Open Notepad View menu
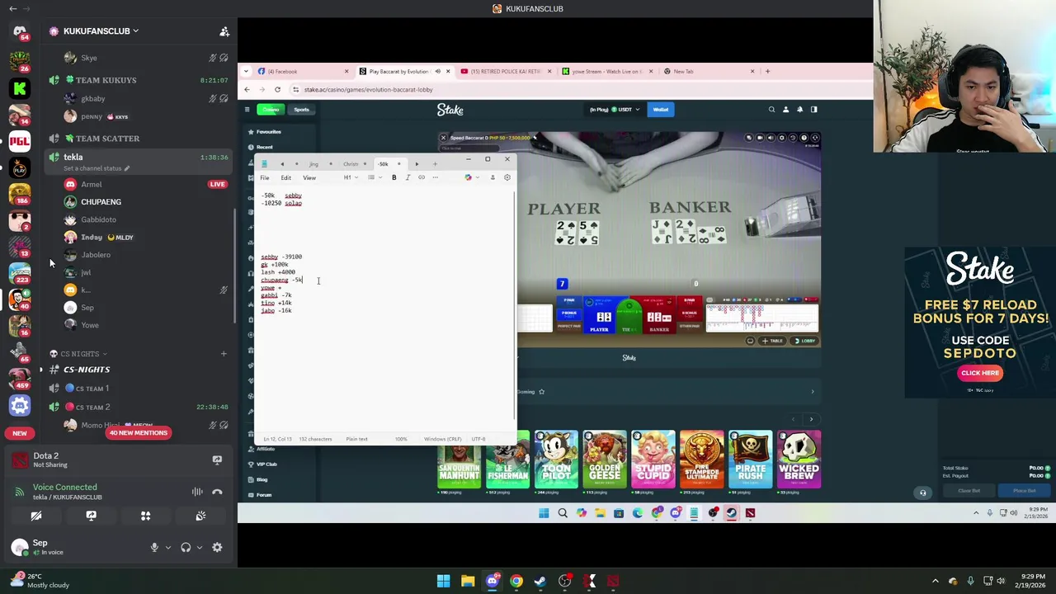The image size is (1056, 594). [x=309, y=177]
